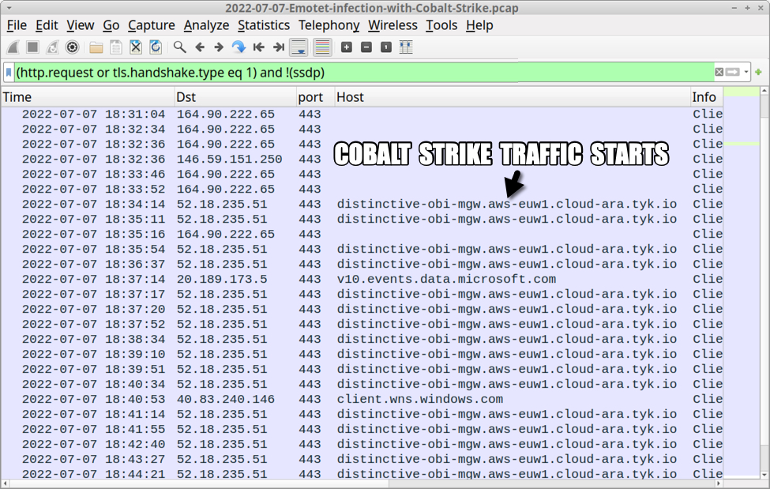The height and width of the screenshot is (489, 770).
Task: Sort packets by the Time column
Action: coord(88,97)
